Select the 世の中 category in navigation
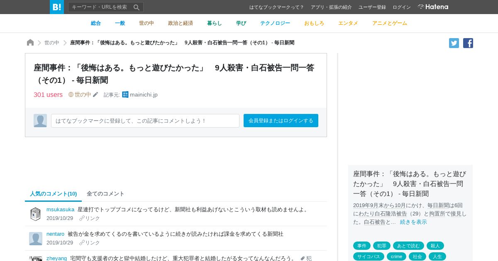498x261 pixels. click(x=146, y=23)
